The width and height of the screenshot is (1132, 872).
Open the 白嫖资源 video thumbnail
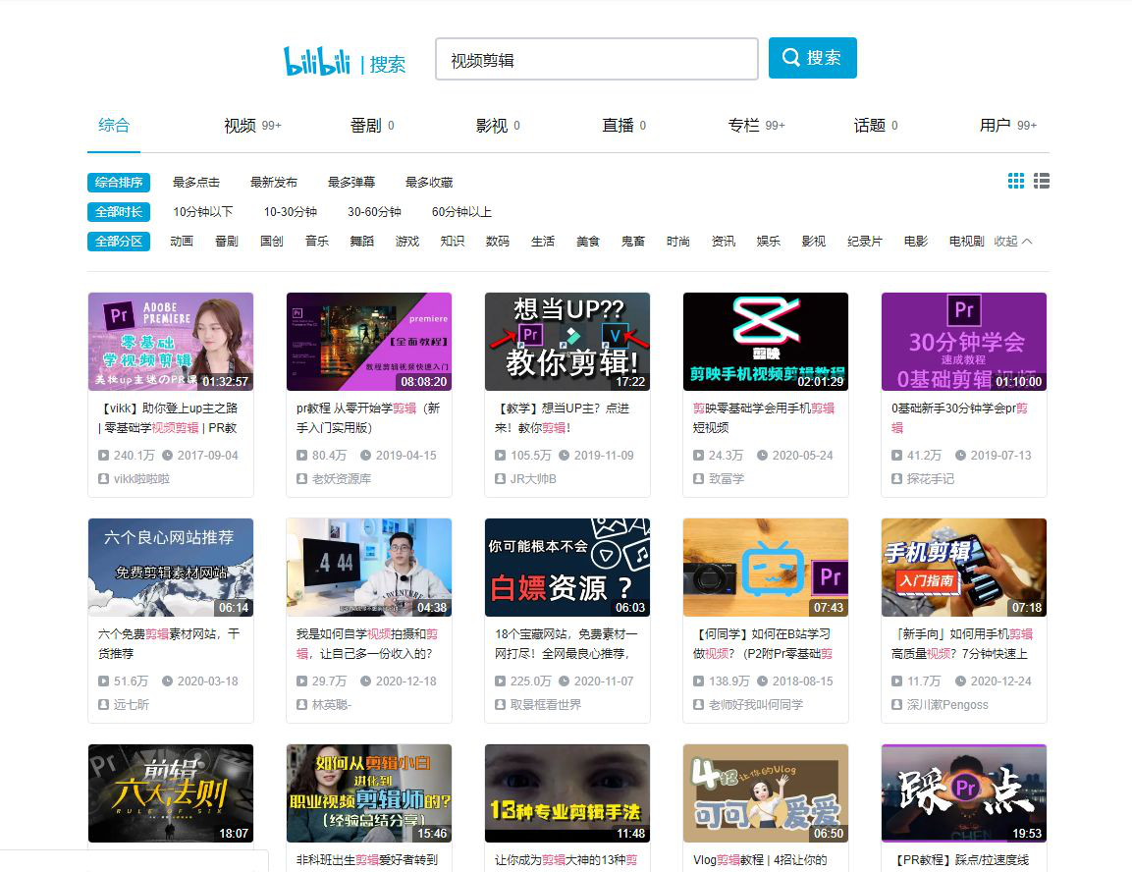pyautogui.click(x=567, y=568)
